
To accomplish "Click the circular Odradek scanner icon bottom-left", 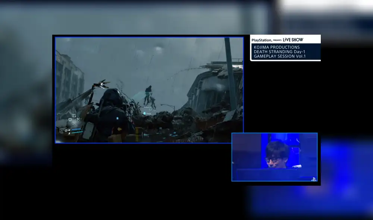I will 66,131.
